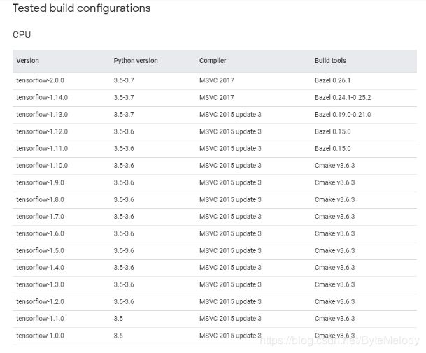Click the Python version column header
This screenshot has height=353, width=426.
[x=136, y=61]
